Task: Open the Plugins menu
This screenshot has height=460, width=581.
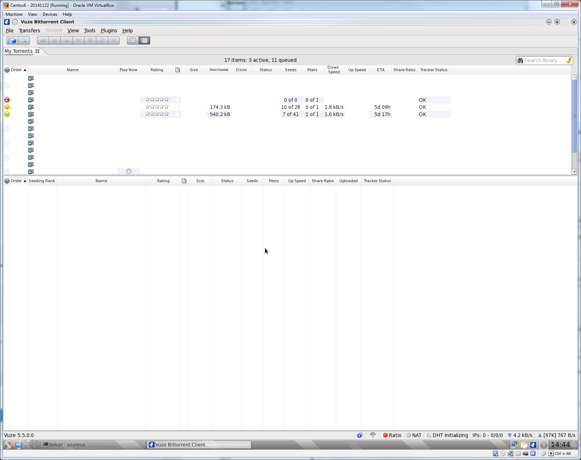Action: (109, 31)
